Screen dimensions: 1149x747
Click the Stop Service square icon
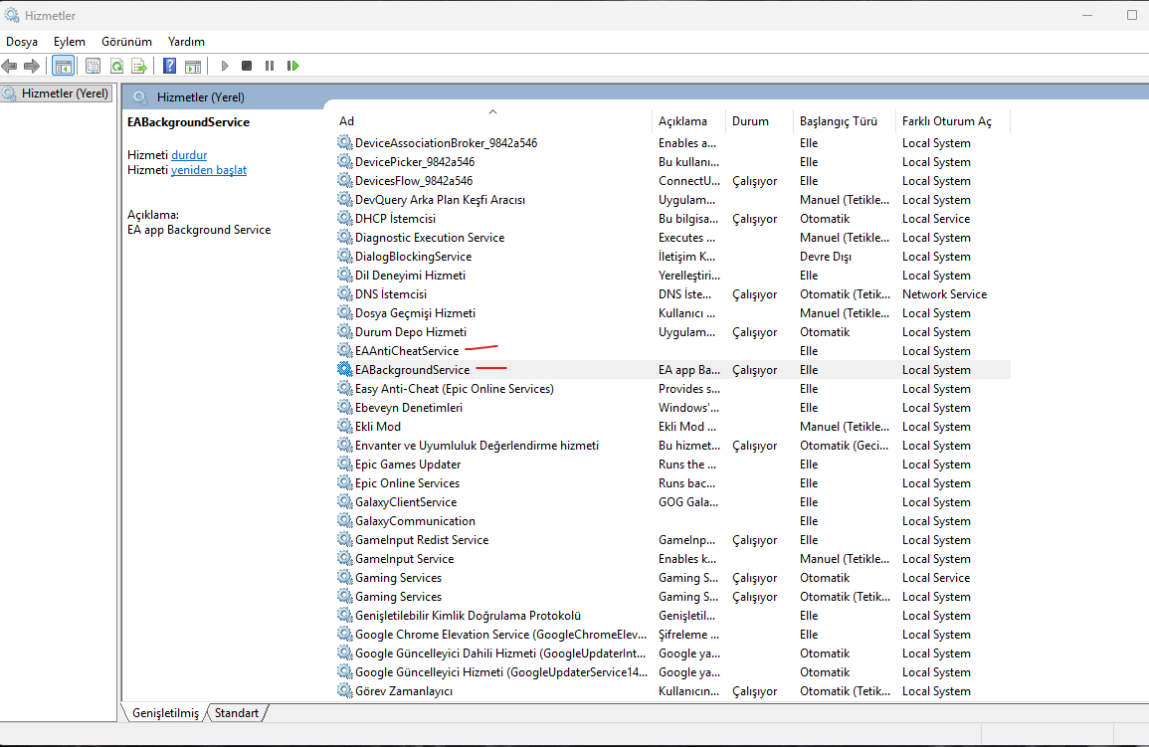pyautogui.click(x=247, y=66)
